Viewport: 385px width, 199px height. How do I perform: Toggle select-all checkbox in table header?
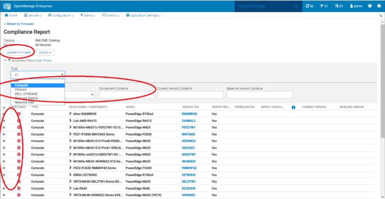tap(4, 108)
